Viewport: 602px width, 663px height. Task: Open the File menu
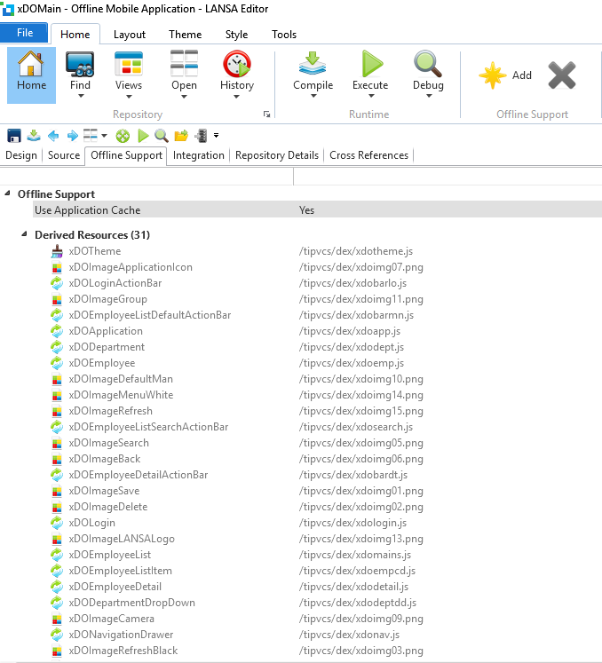coord(25,33)
